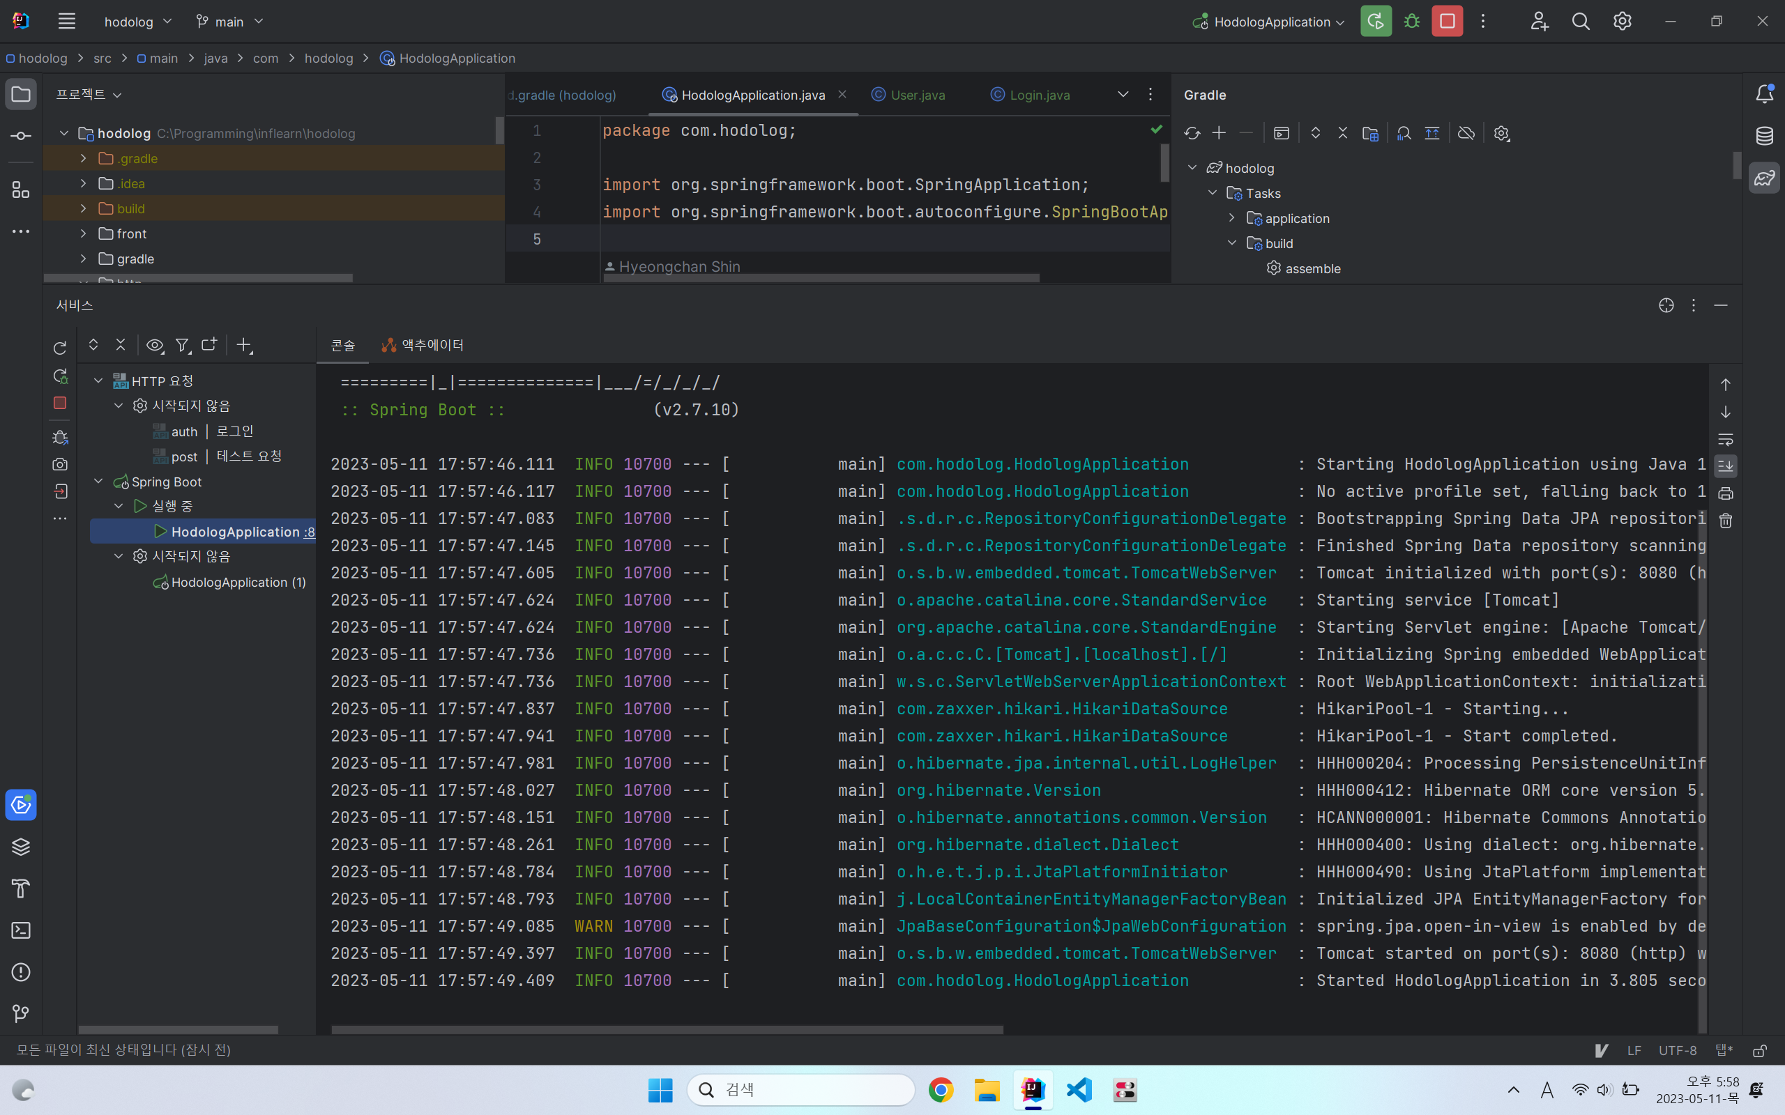Show hidden editor tabs dropdown
1785x1115 pixels.
tap(1123, 94)
